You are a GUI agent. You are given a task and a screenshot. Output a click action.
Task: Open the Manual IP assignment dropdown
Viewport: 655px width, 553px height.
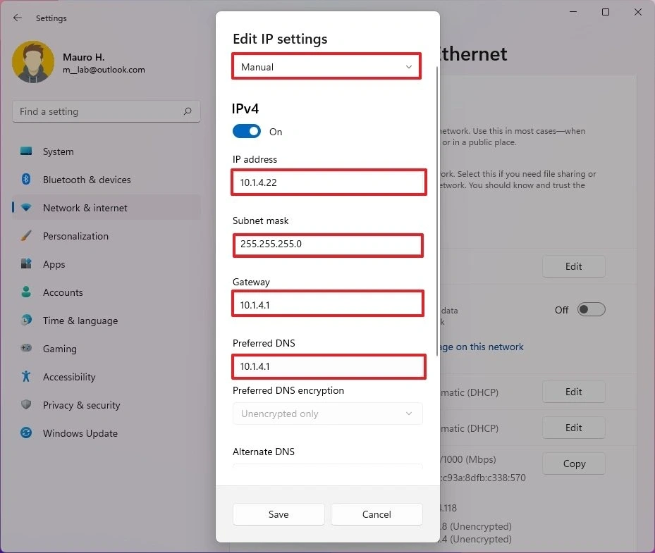pyautogui.click(x=326, y=66)
